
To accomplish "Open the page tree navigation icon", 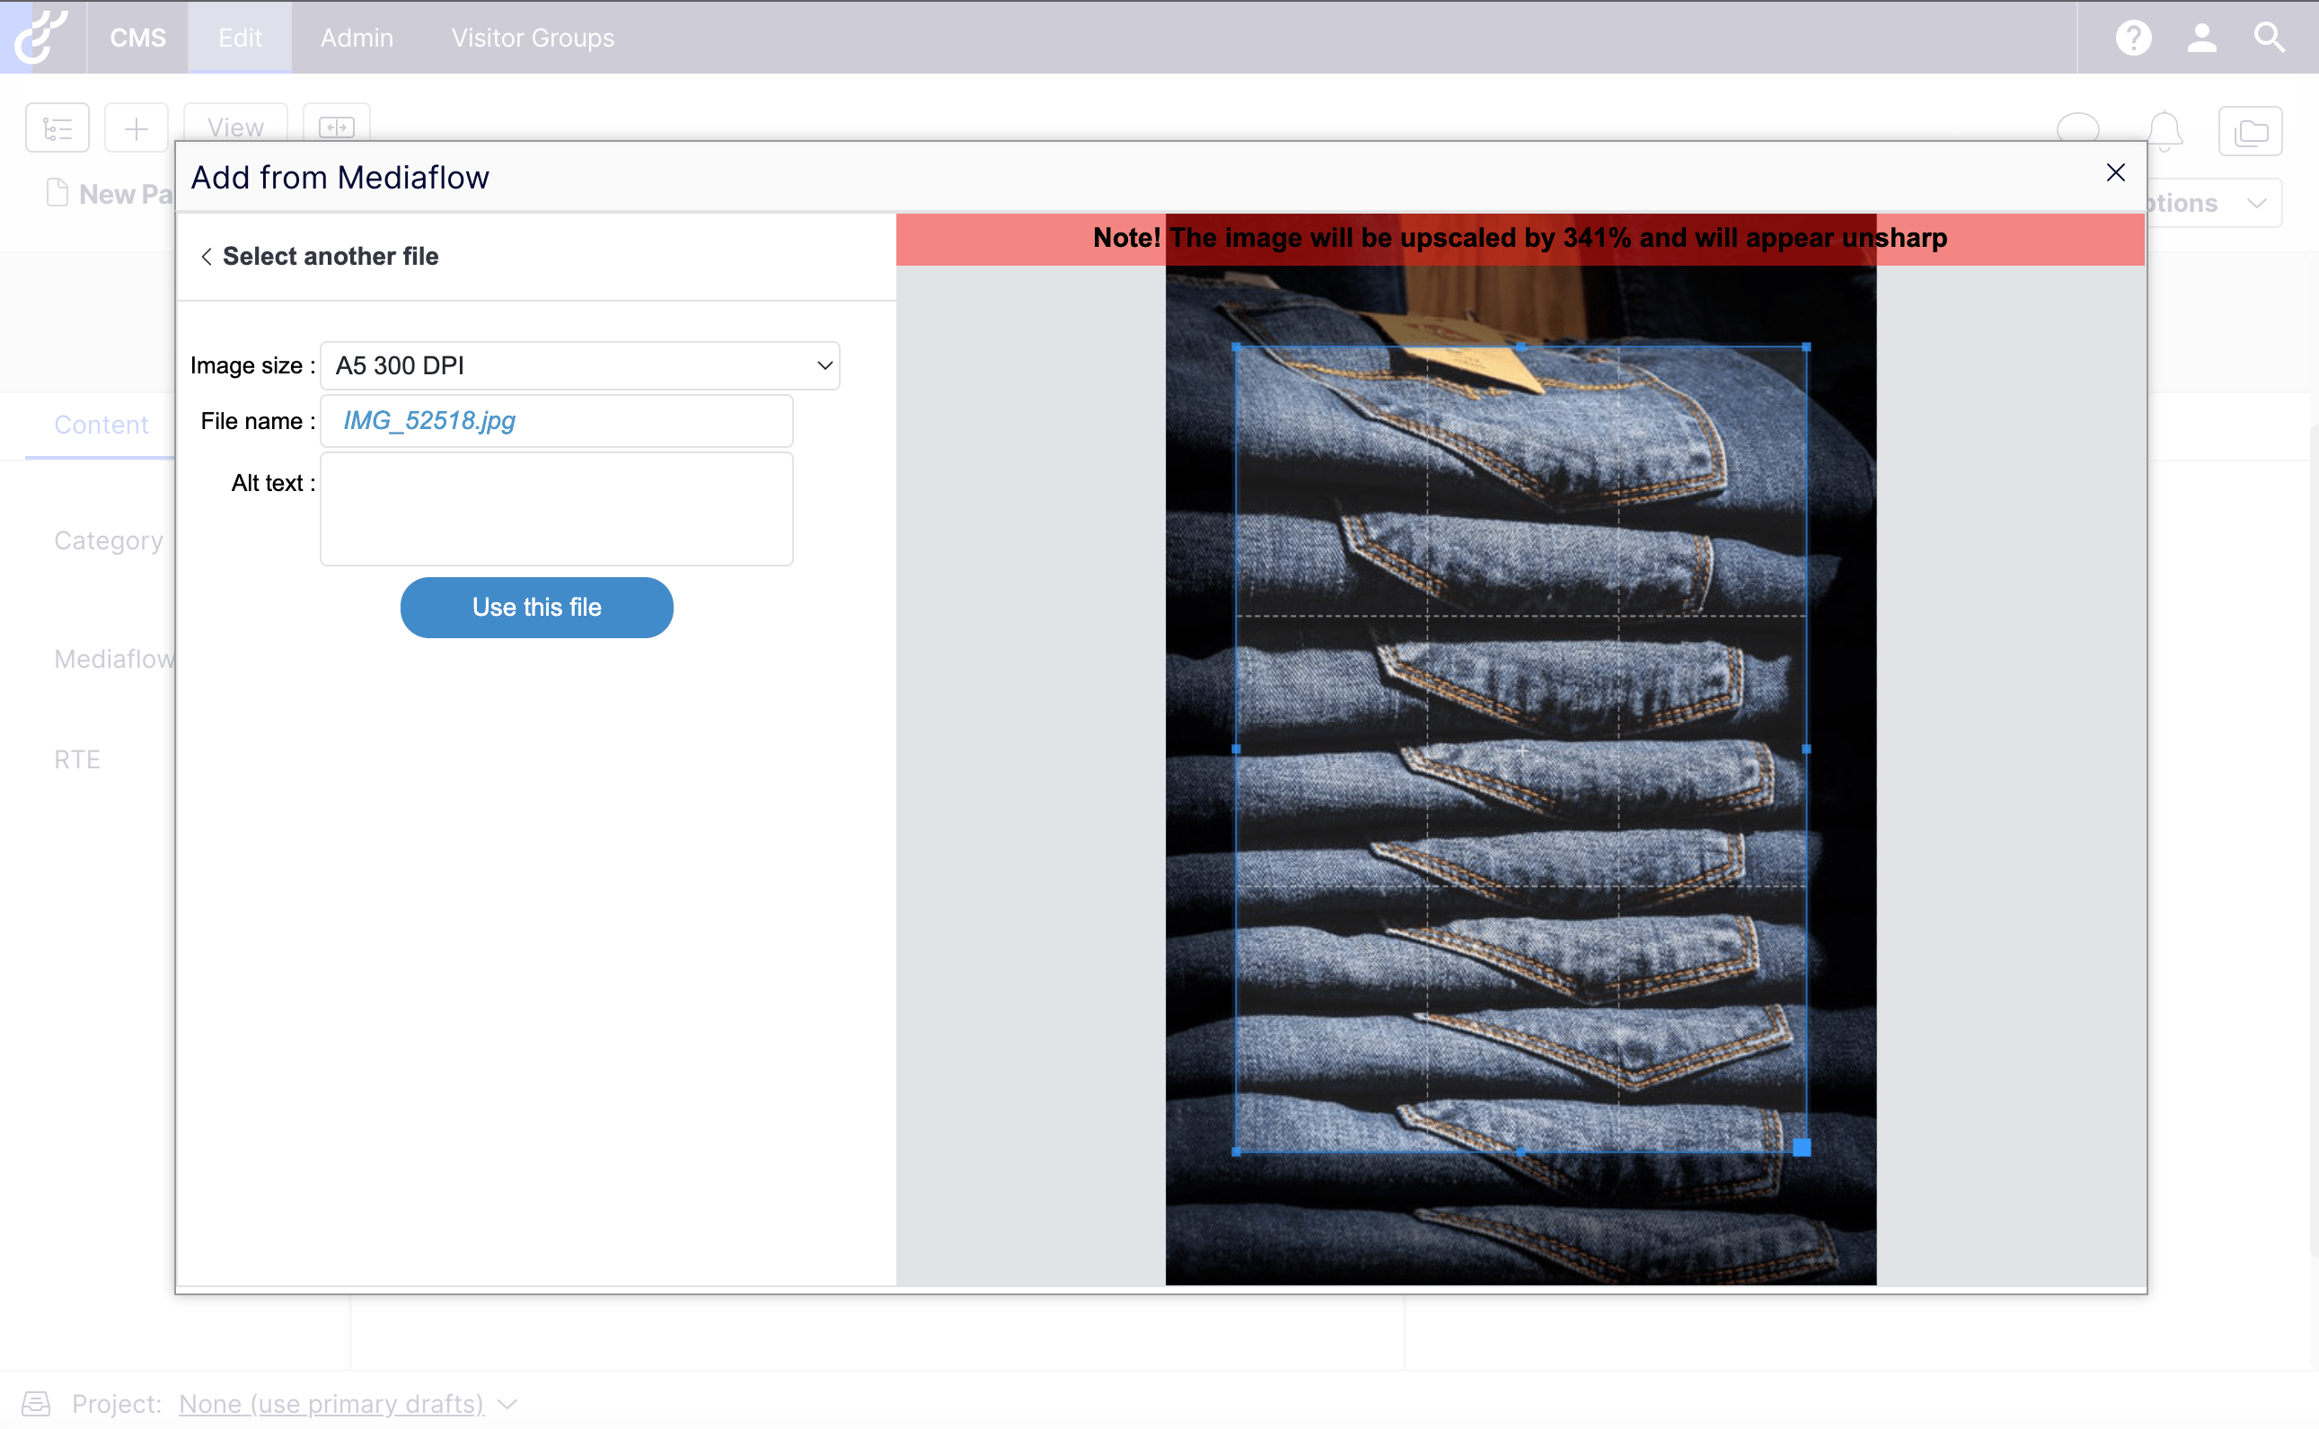I will 57,127.
